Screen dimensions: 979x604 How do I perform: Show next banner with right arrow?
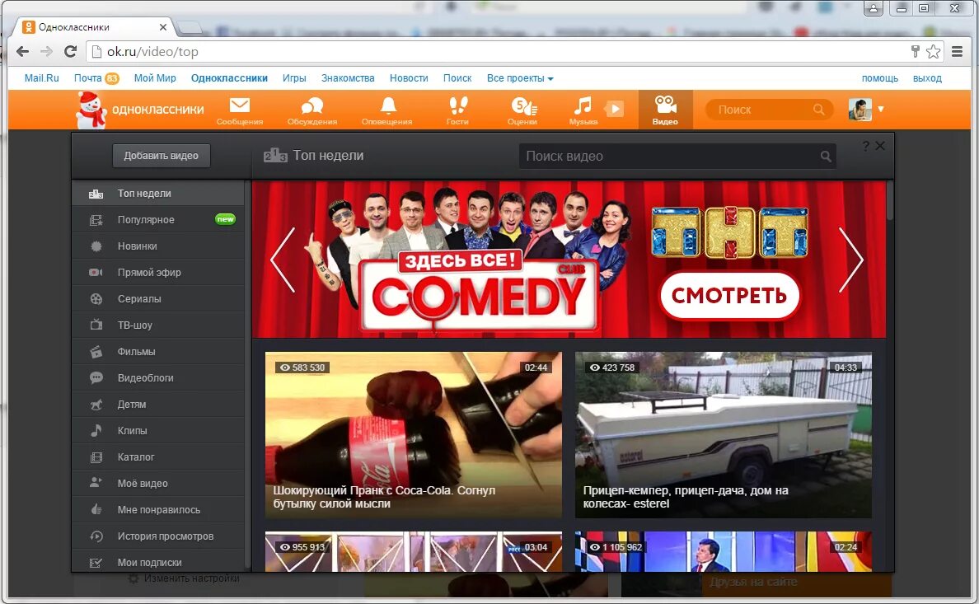[851, 260]
